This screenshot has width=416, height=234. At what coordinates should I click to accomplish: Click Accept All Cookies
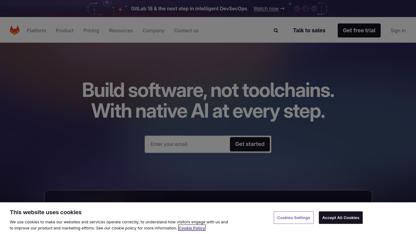pyautogui.click(x=341, y=218)
